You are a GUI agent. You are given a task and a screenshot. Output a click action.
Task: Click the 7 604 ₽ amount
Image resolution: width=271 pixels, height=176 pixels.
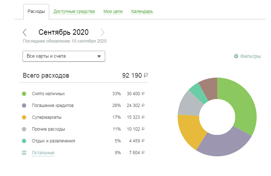pos(137,153)
